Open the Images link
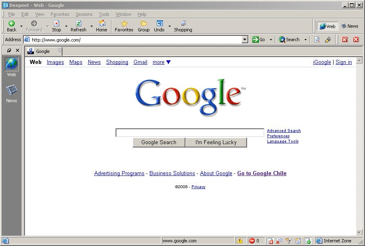365x246 pixels. (56, 62)
